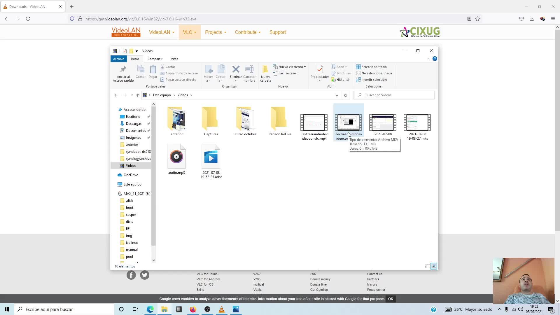Screen dimensions: 560x315
Task: Open the address bar history dropdown arrow
Action: pyautogui.click(x=337, y=95)
